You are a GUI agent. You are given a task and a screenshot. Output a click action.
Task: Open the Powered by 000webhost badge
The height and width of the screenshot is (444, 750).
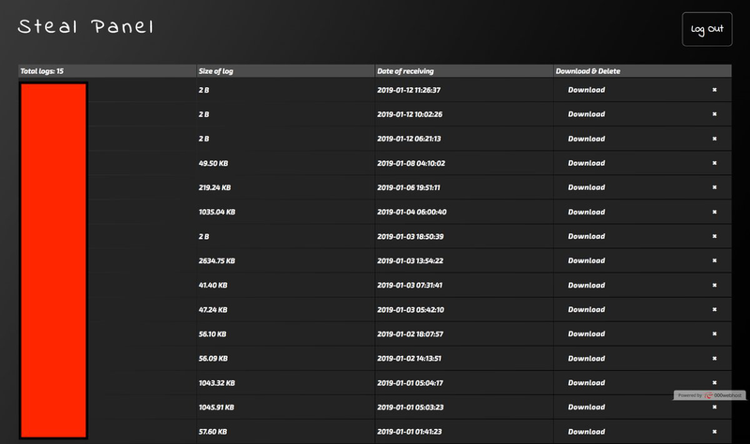(710, 395)
